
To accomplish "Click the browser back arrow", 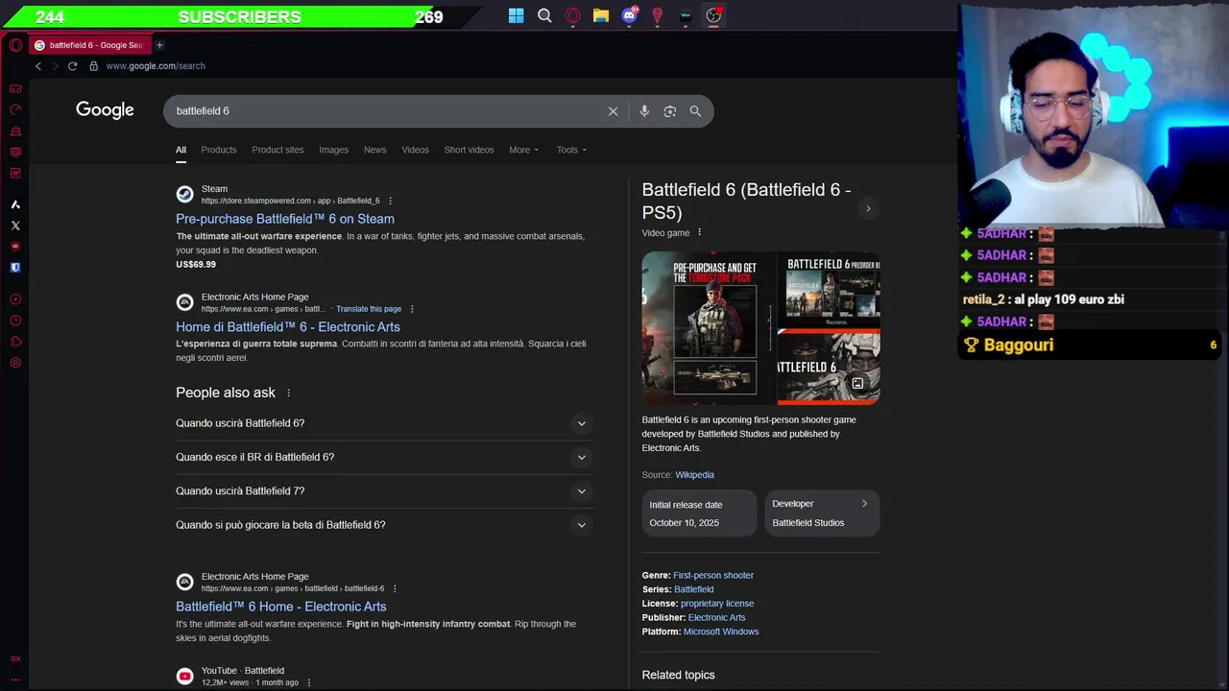I will [38, 66].
